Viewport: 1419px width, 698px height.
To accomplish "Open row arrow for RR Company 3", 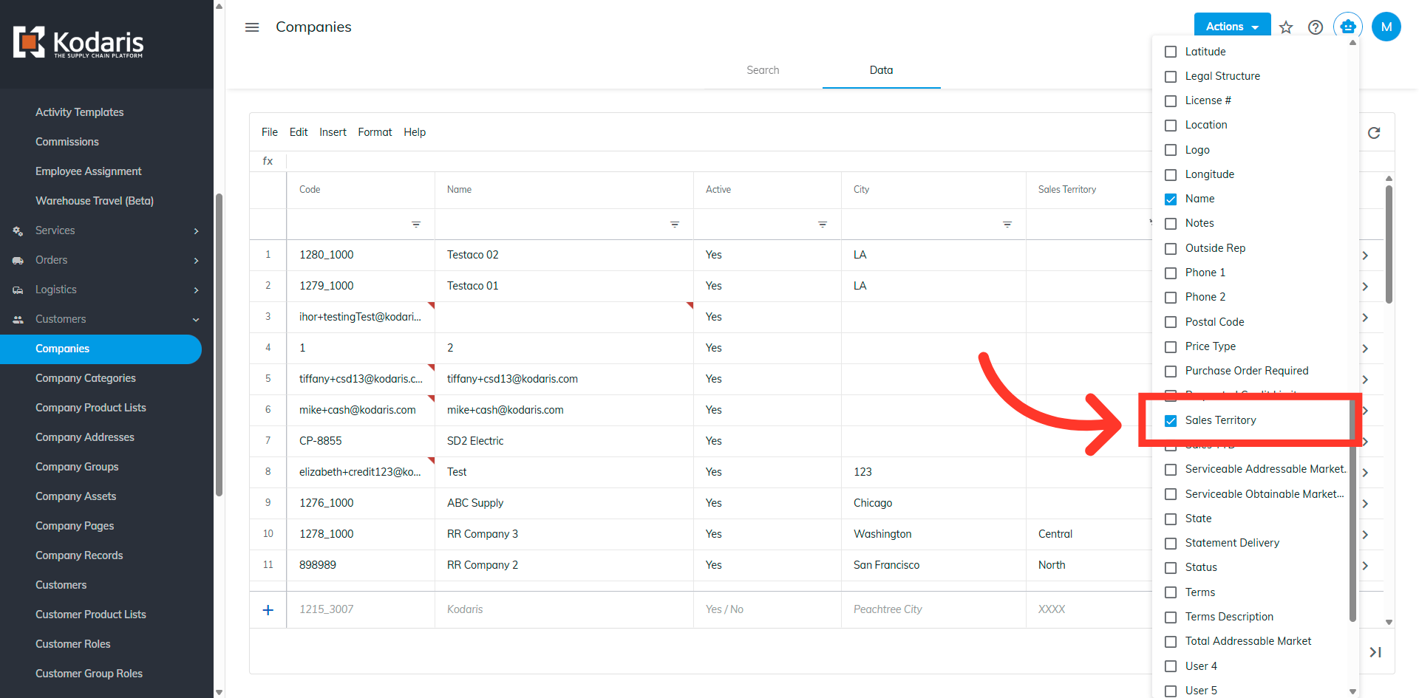I will tap(1365, 534).
